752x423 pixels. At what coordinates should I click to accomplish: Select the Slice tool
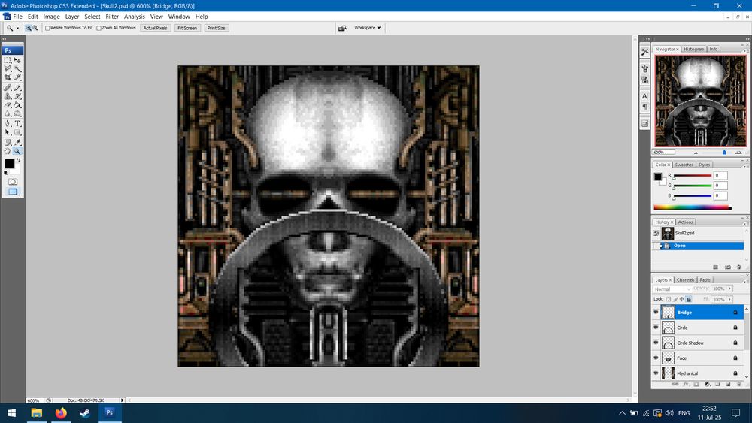[x=17, y=77]
